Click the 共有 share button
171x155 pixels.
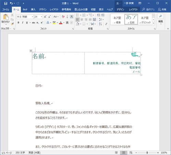click(x=162, y=10)
